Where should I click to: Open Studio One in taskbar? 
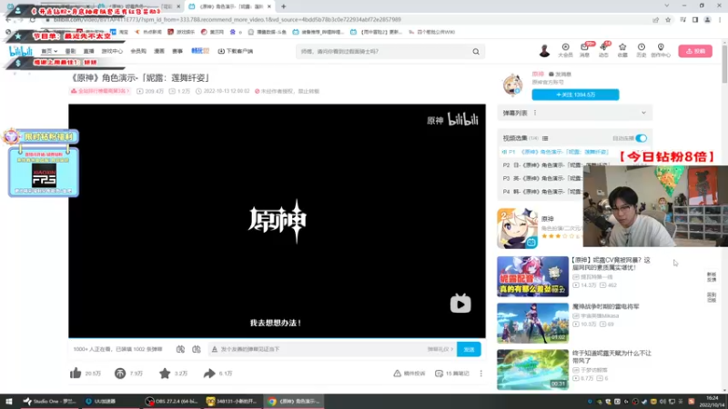pyautogui.click(x=50, y=401)
